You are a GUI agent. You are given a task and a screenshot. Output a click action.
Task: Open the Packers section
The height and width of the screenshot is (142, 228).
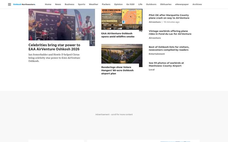point(106,4)
